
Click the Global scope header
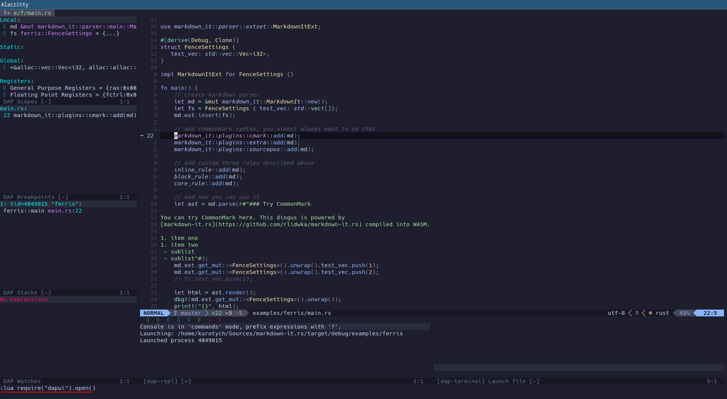(x=12, y=61)
